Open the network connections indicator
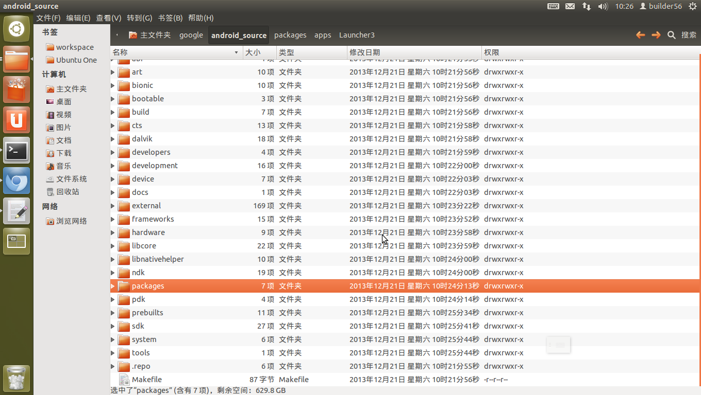 click(x=587, y=6)
